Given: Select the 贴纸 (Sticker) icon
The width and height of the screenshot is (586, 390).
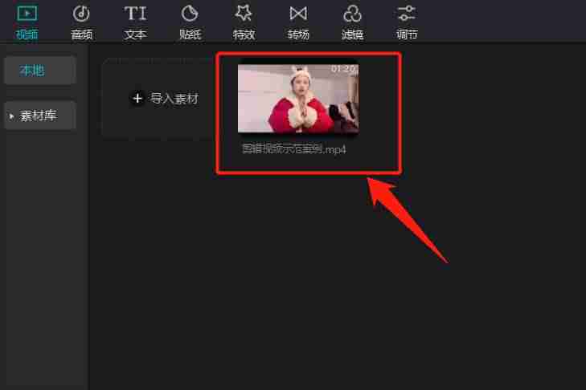Looking at the screenshot, I should point(190,14).
